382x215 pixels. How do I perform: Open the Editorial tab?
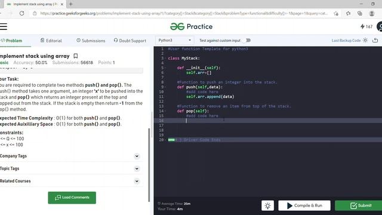tap(51, 41)
